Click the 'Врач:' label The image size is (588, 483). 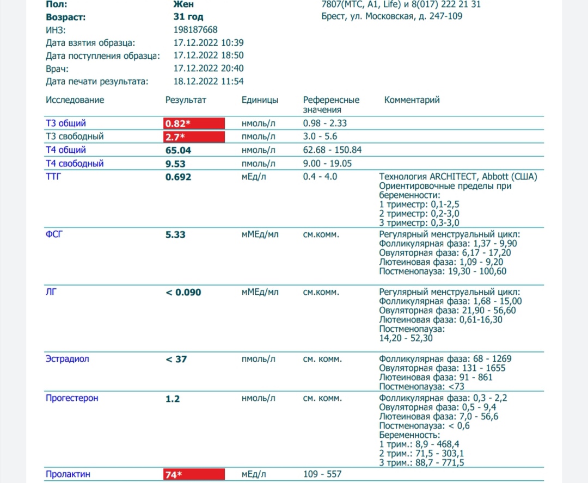57,69
